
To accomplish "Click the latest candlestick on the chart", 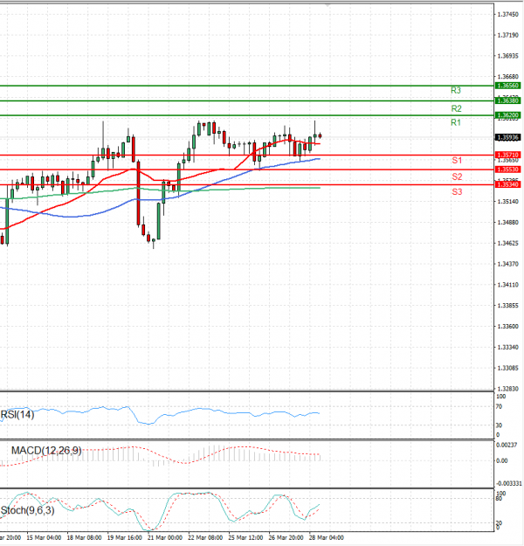I will tap(320, 136).
